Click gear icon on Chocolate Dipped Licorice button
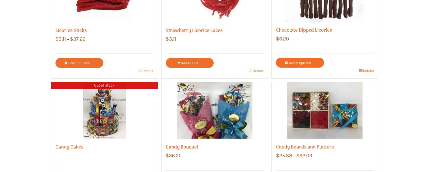 point(286,63)
